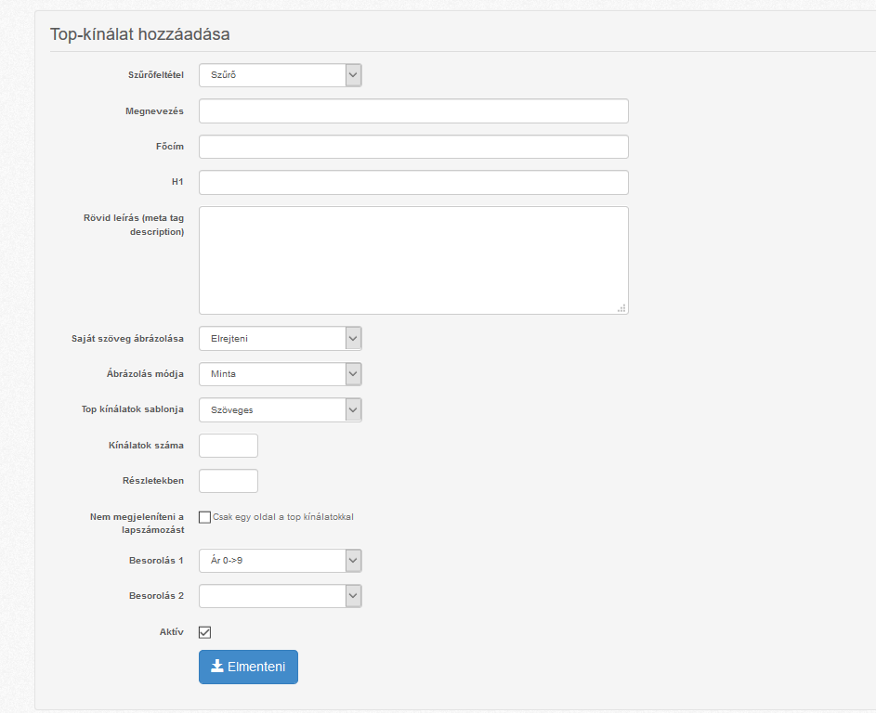Click the Megnevezés text field
The height and width of the screenshot is (713, 876).
click(414, 111)
